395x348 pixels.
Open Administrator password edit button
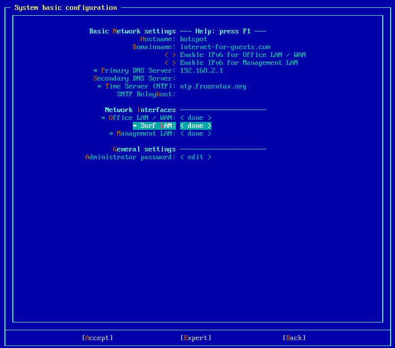(x=196, y=157)
